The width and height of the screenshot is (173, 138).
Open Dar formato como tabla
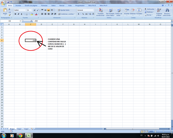coord(110,12)
